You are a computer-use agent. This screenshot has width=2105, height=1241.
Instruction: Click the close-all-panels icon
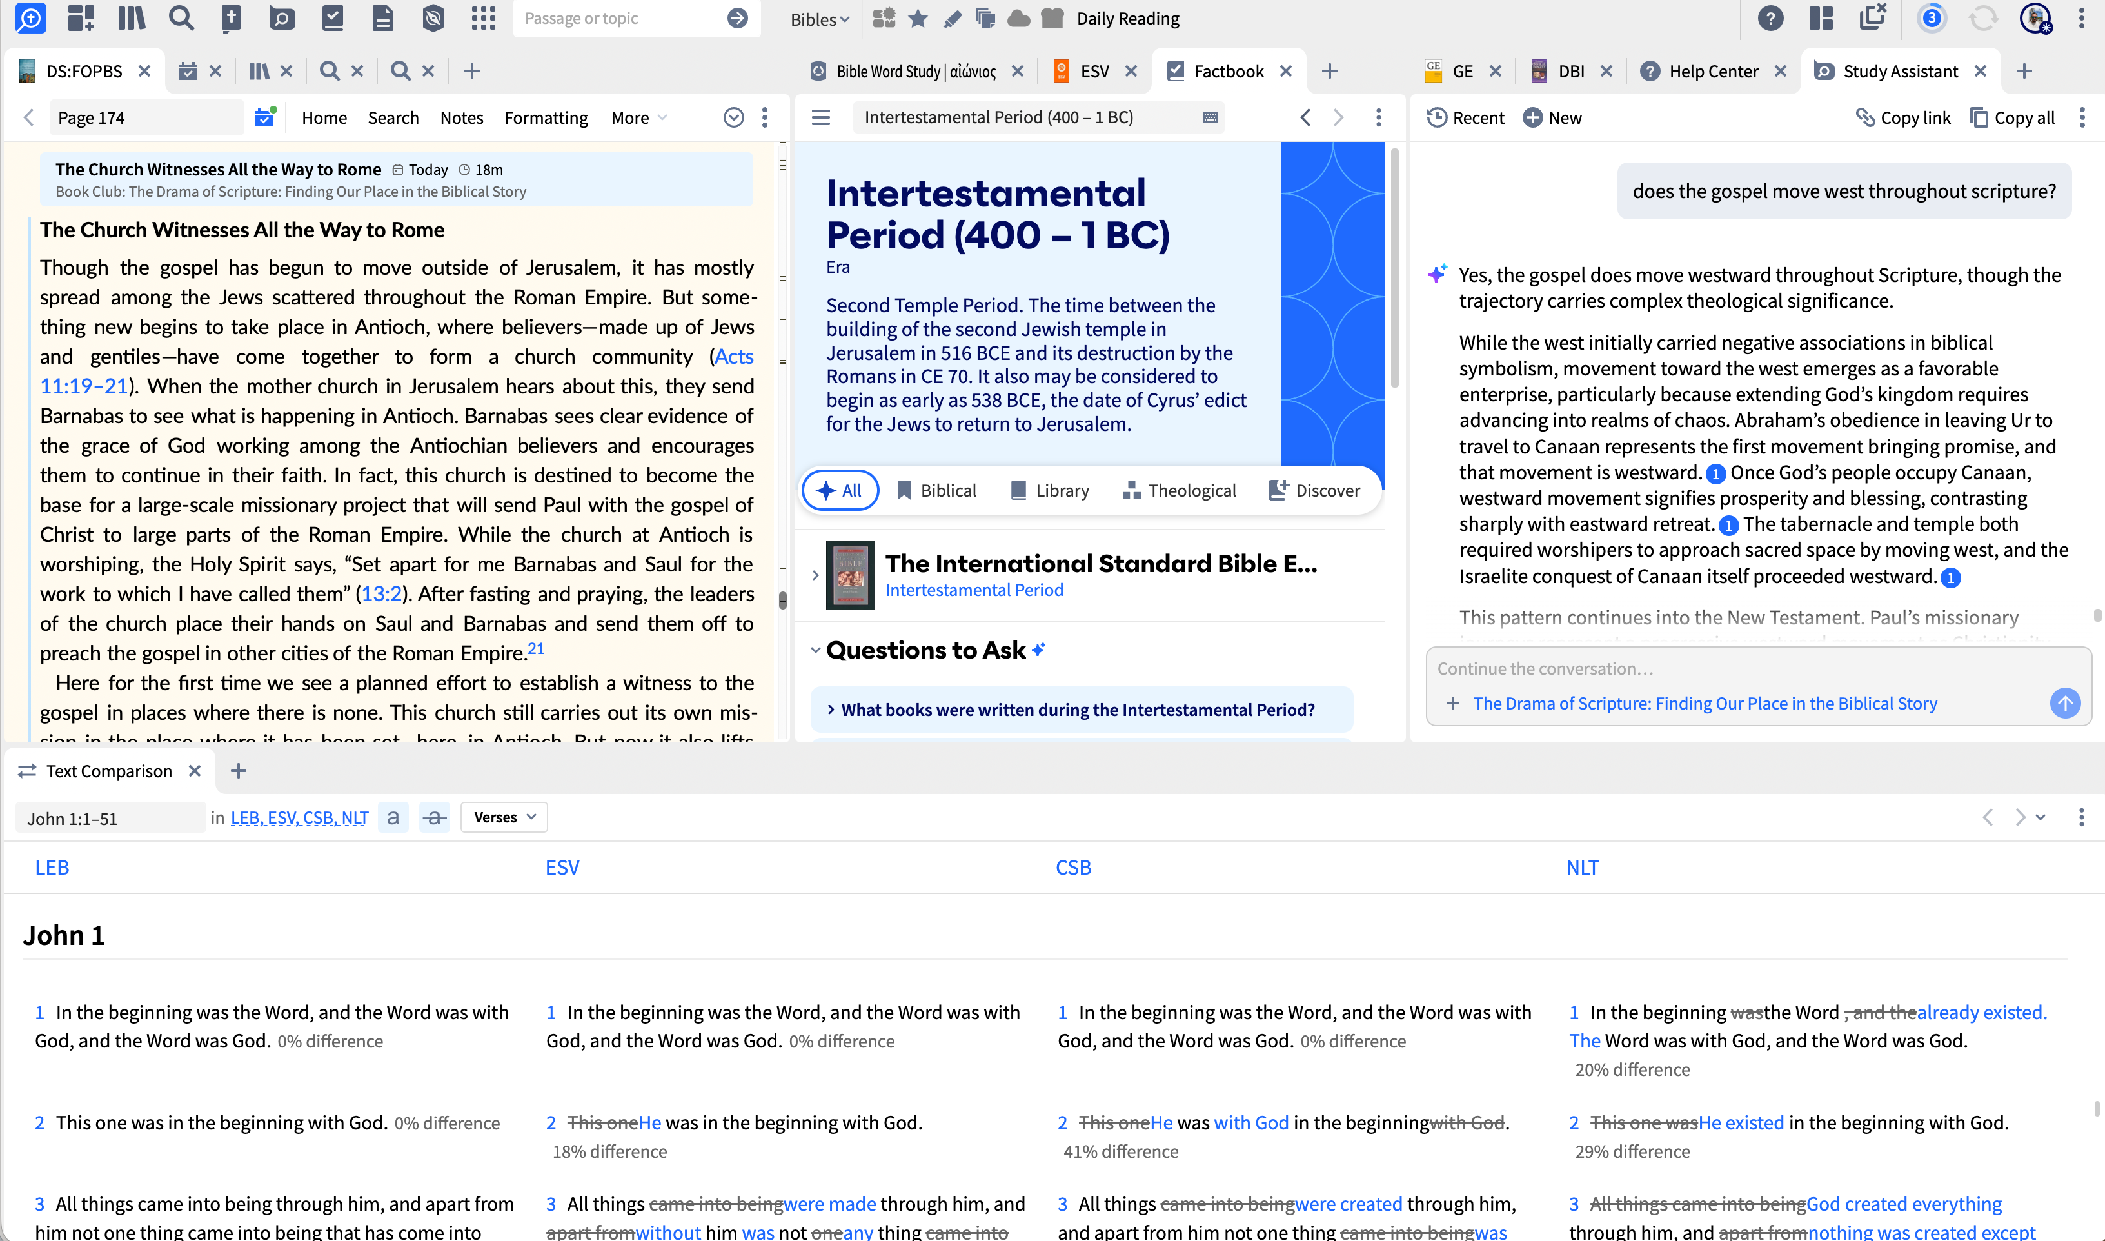pos(1873,16)
